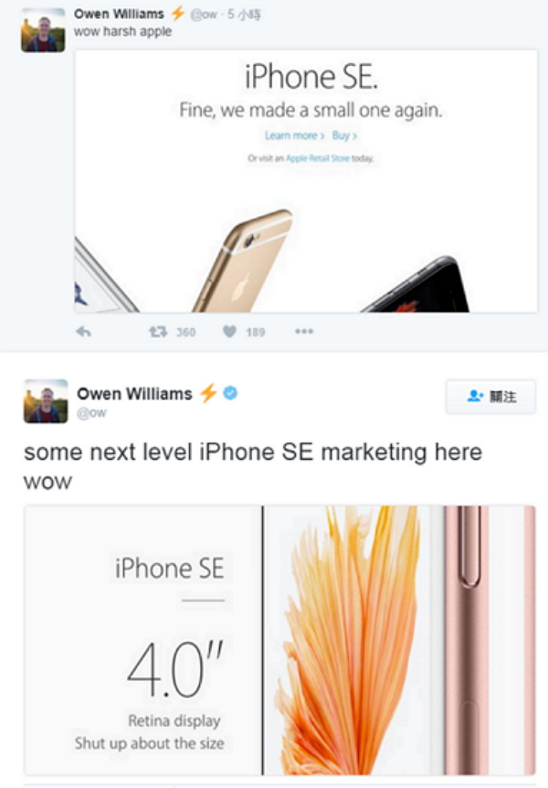This screenshot has height=788, width=548.
Task: Open the three-dots more options menu
Action: click(x=304, y=331)
